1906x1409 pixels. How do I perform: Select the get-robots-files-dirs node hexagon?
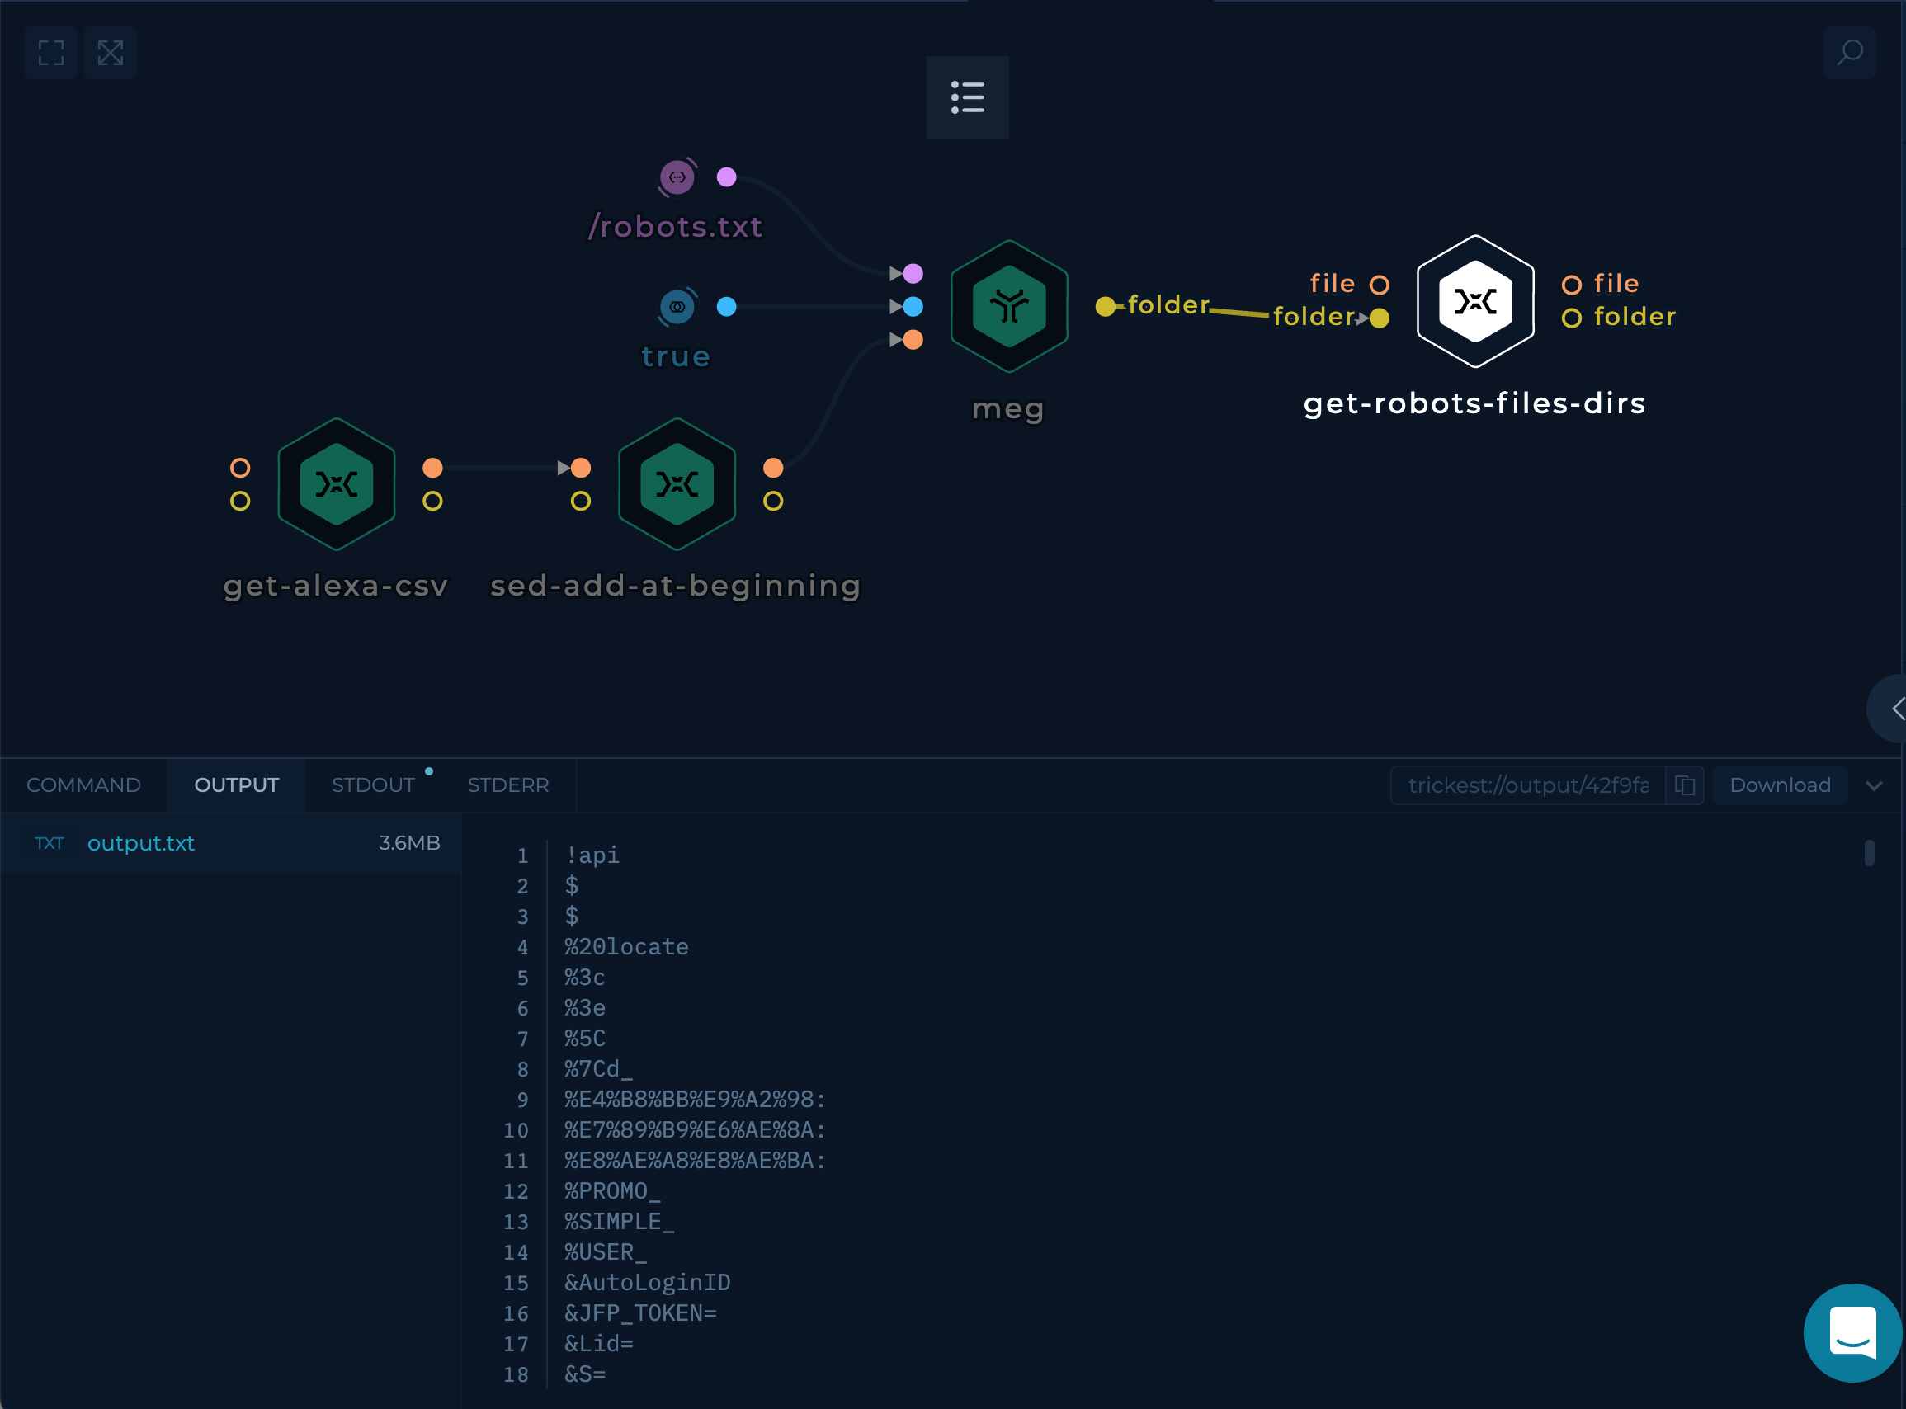(1475, 301)
